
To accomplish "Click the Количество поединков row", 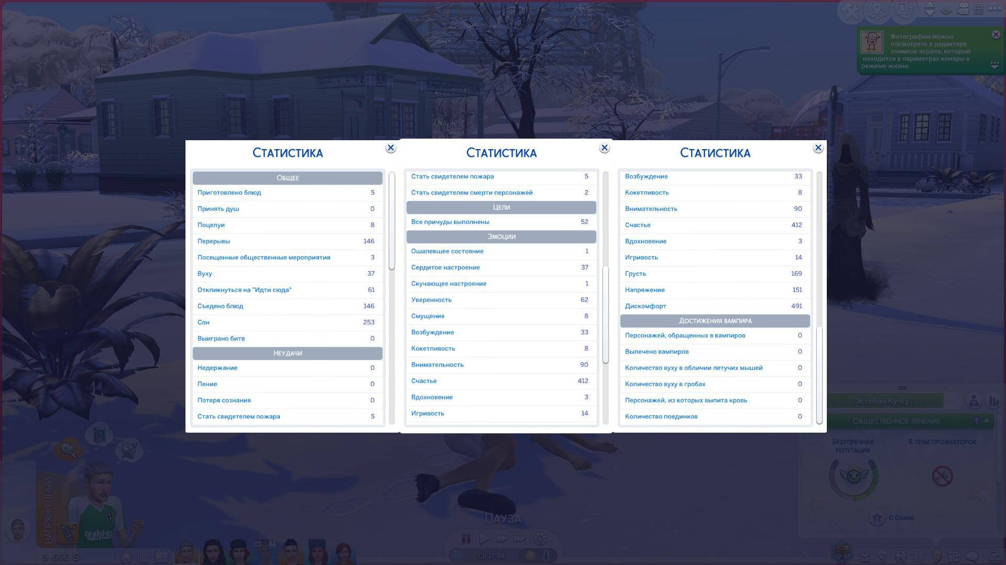I will point(715,416).
